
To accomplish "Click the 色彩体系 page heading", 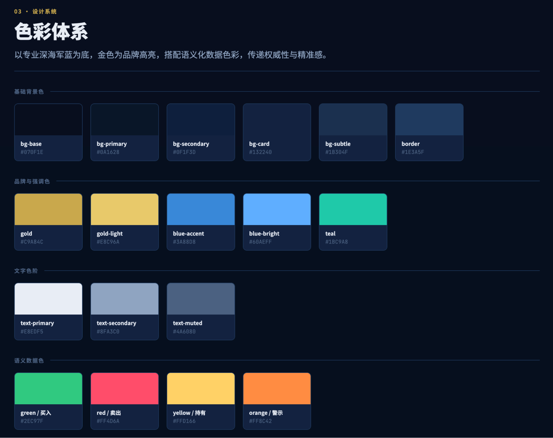I will [51, 32].
